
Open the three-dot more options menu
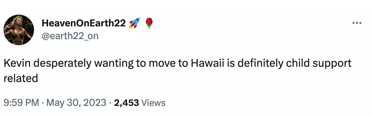(x=357, y=23)
